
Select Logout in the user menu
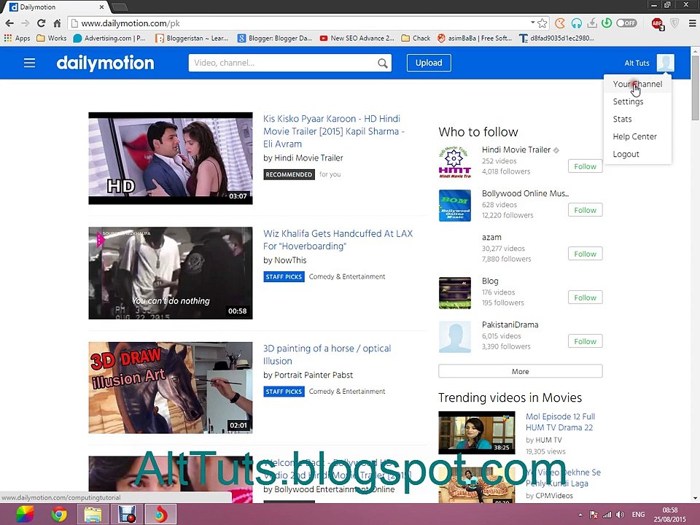tap(637, 154)
